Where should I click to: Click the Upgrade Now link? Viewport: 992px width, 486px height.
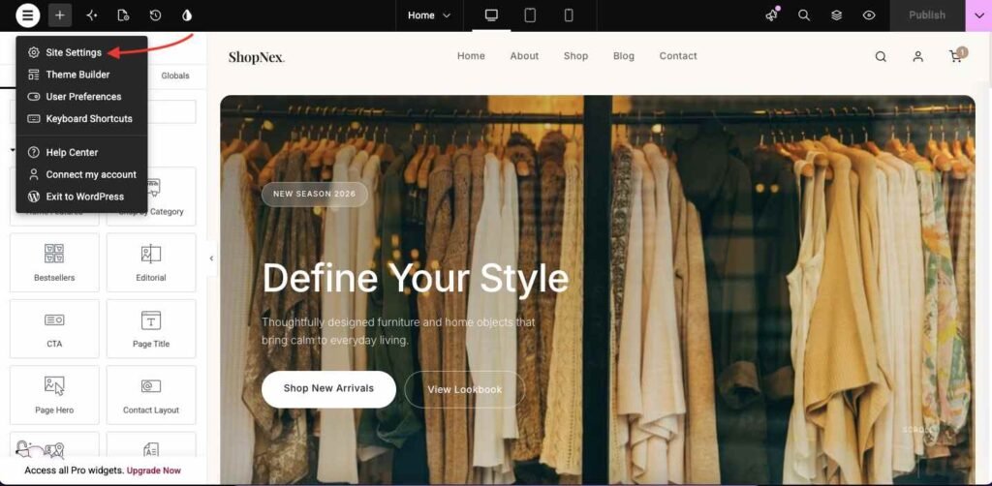click(154, 471)
